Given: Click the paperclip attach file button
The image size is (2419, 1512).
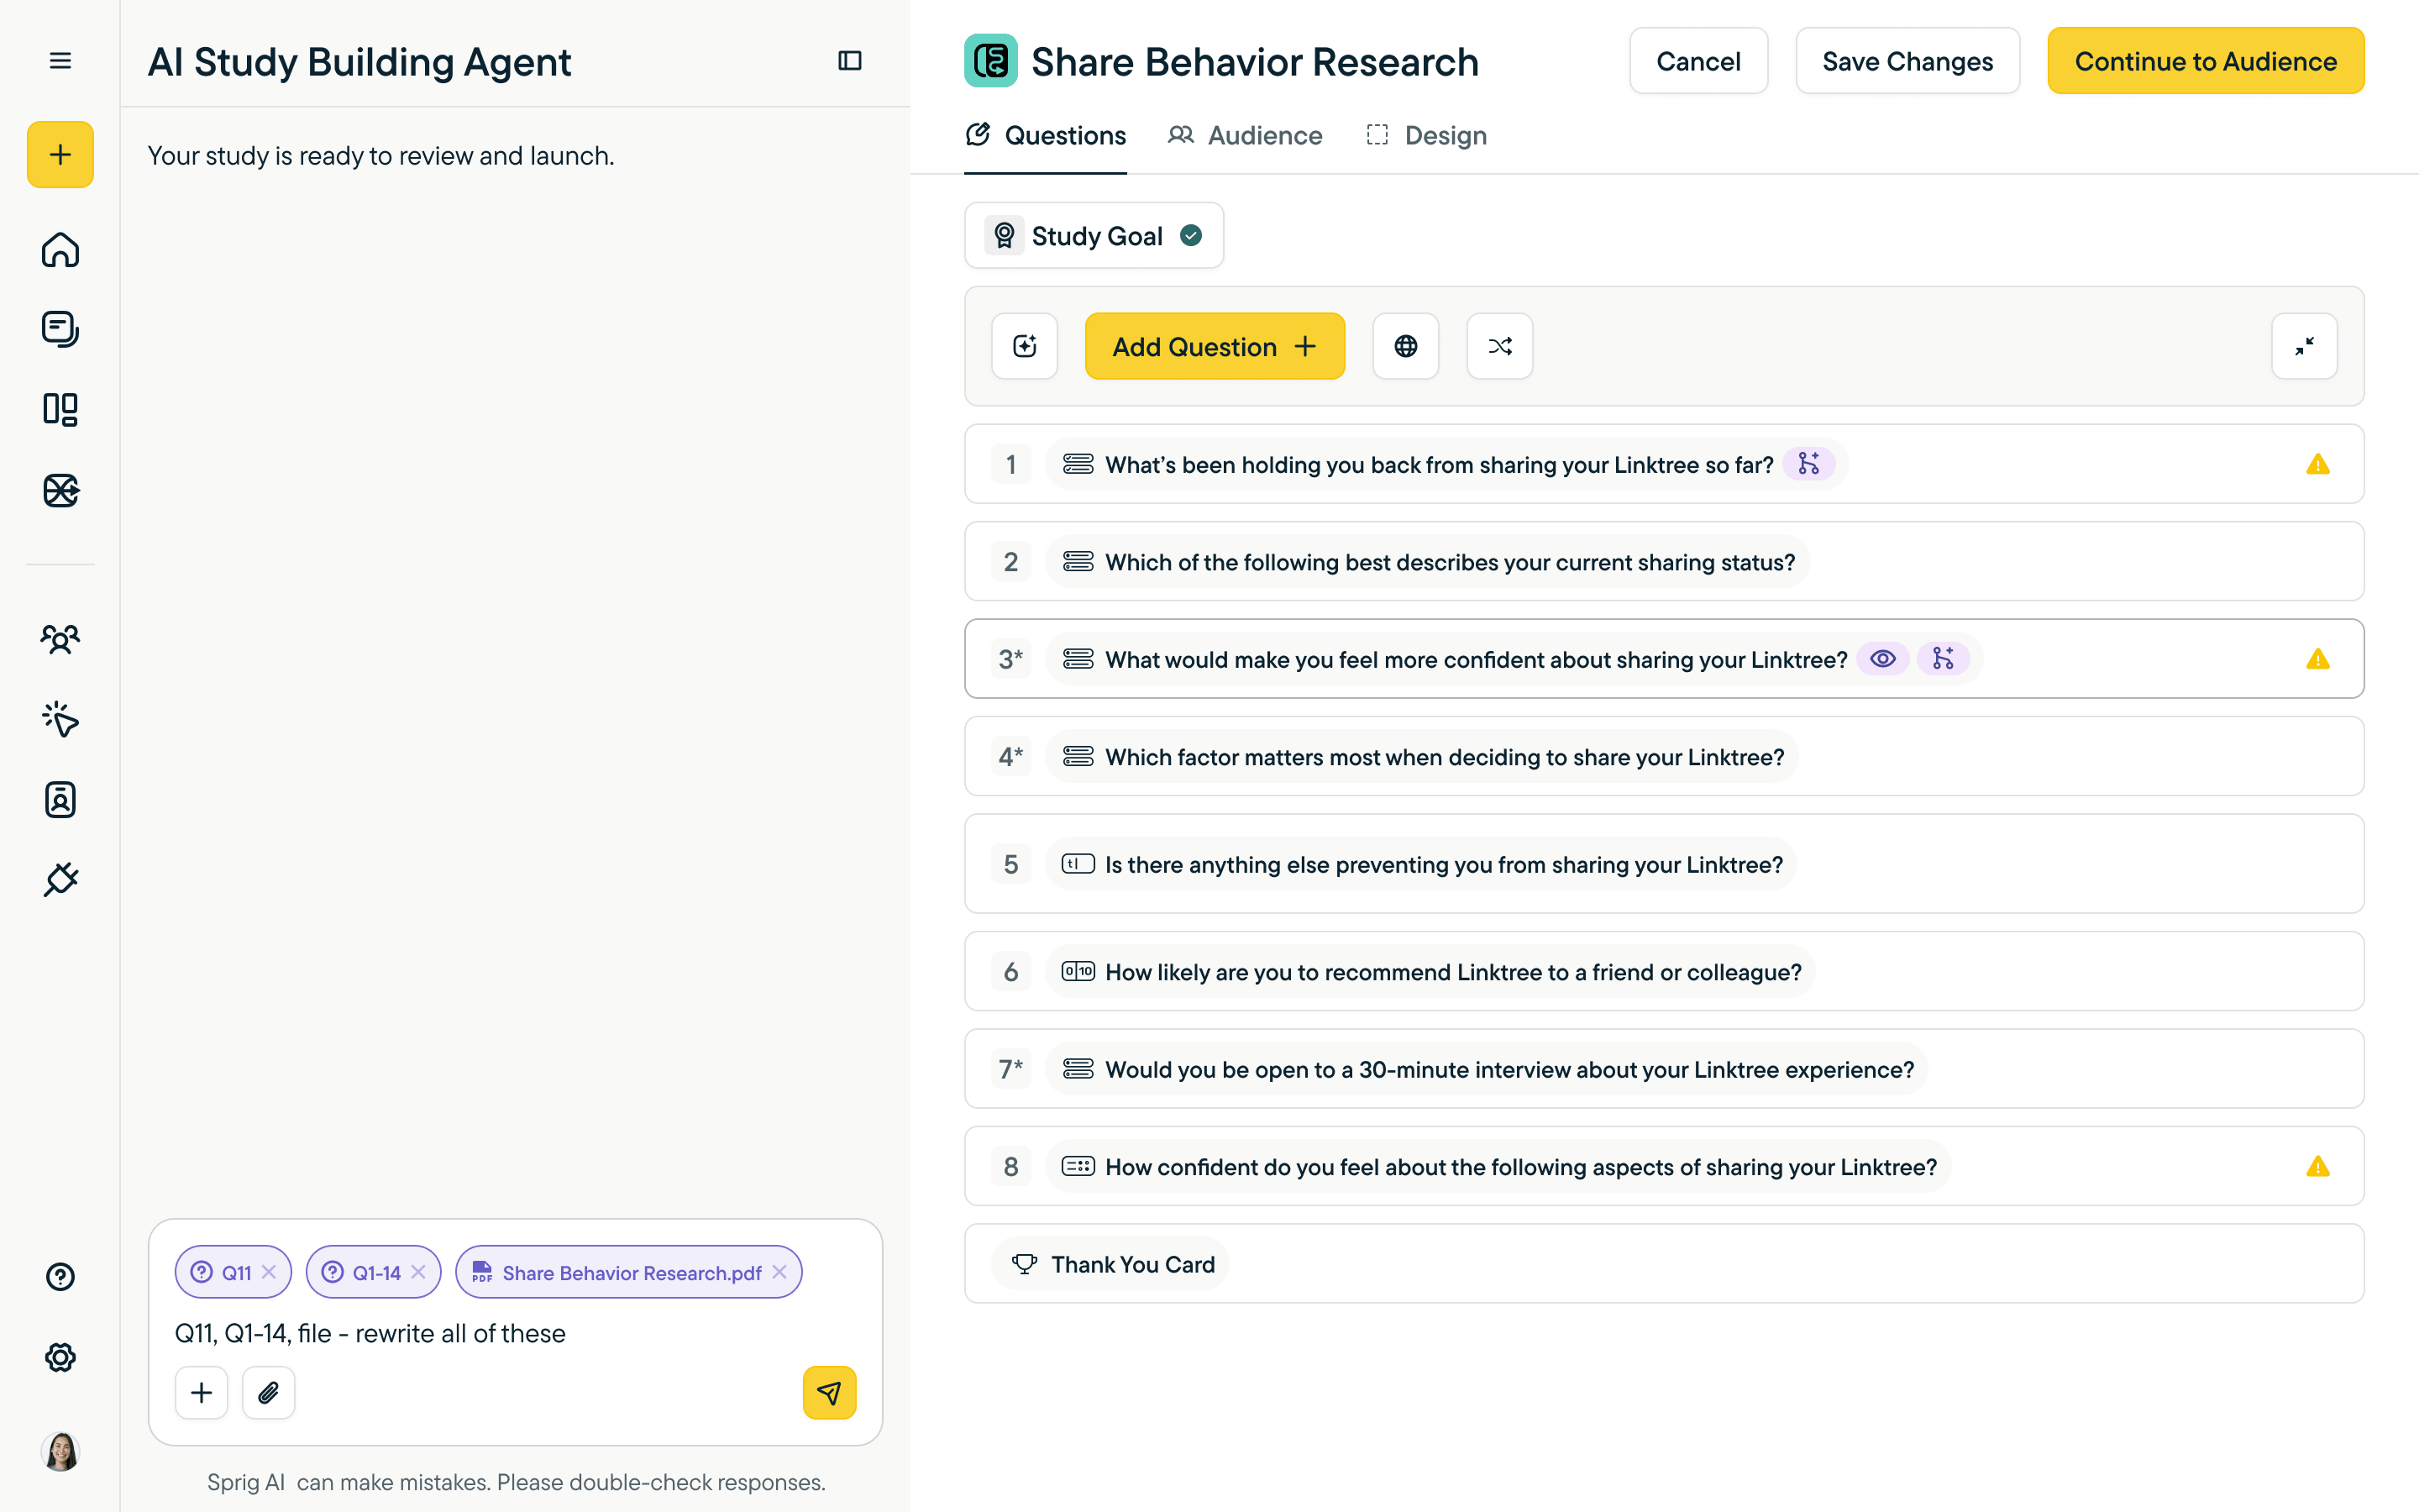Looking at the screenshot, I should point(268,1392).
